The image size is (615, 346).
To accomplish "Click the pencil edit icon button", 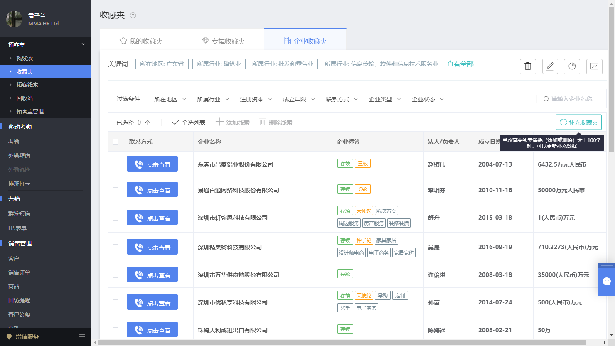I will pos(550,66).
